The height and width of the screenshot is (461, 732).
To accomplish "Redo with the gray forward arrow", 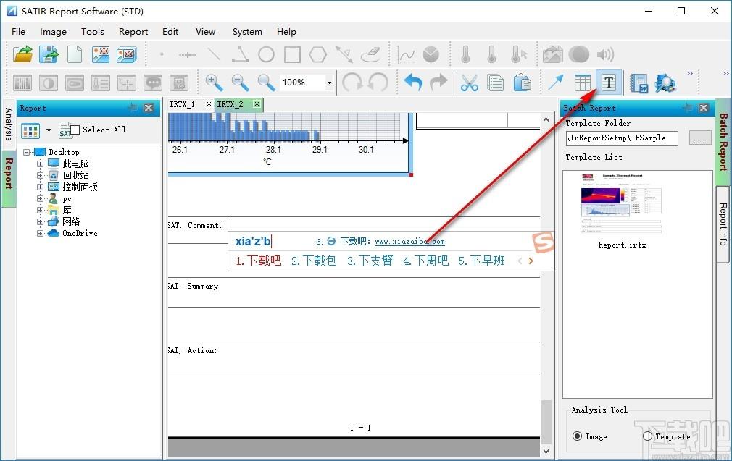I will coord(438,83).
